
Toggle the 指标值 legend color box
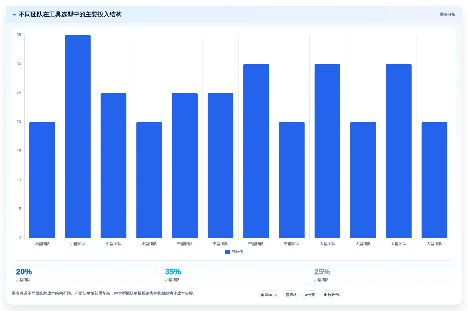pyautogui.click(x=228, y=252)
